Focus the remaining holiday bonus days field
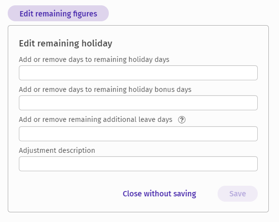 click(x=138, y=103)
